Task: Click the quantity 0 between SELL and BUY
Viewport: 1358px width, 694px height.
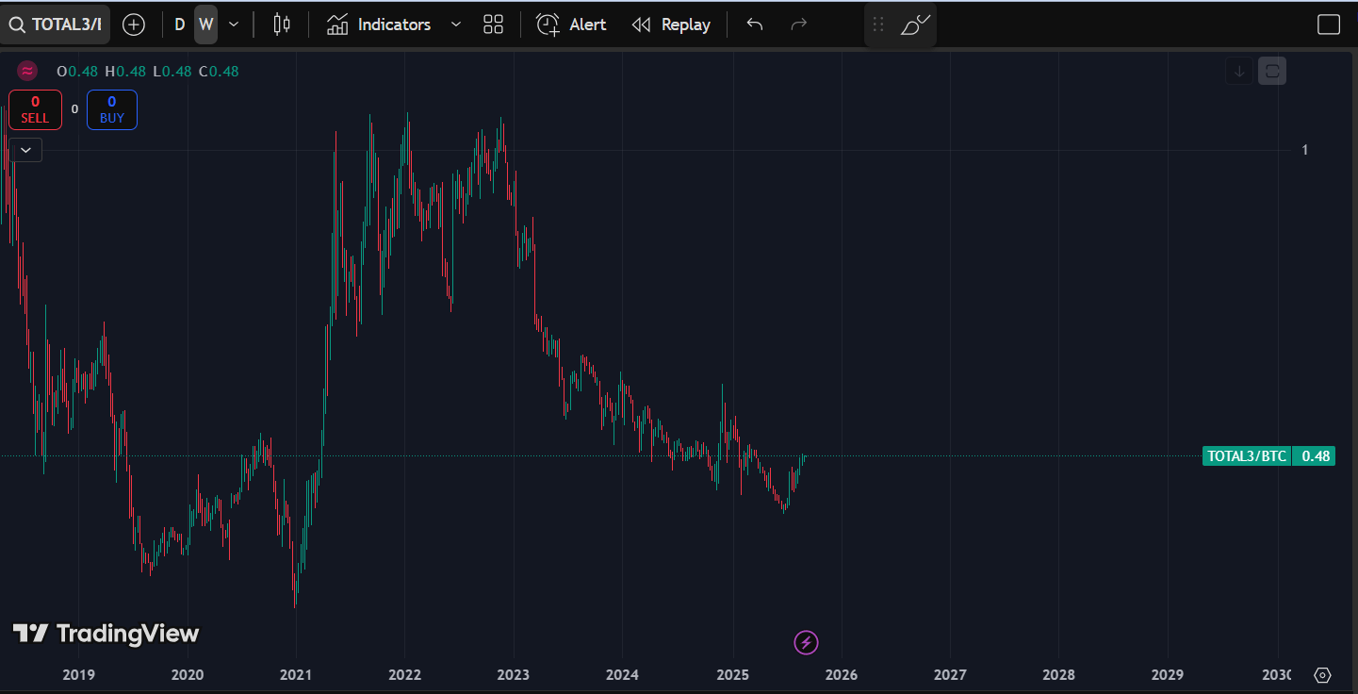Action: pyautogui.click(x=74, y=109)
